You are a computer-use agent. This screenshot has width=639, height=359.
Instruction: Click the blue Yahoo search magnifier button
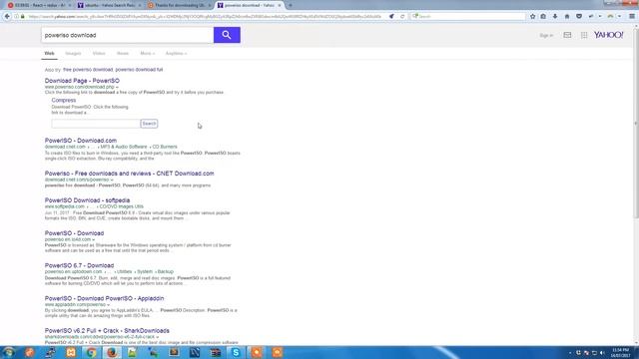pyautogui.click(x=227, y=35)
